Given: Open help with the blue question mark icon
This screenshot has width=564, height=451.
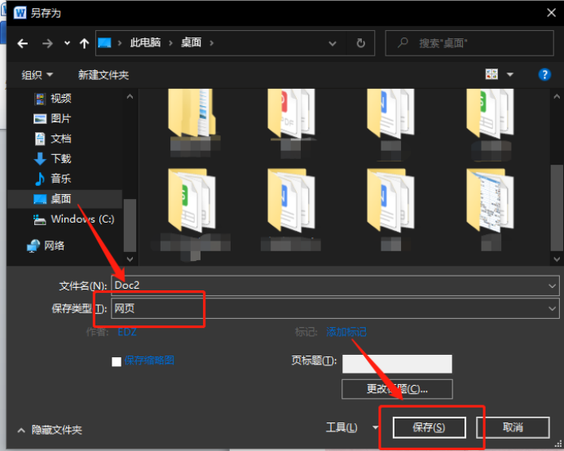Looking at the screenshot, I should pos(544,74).
